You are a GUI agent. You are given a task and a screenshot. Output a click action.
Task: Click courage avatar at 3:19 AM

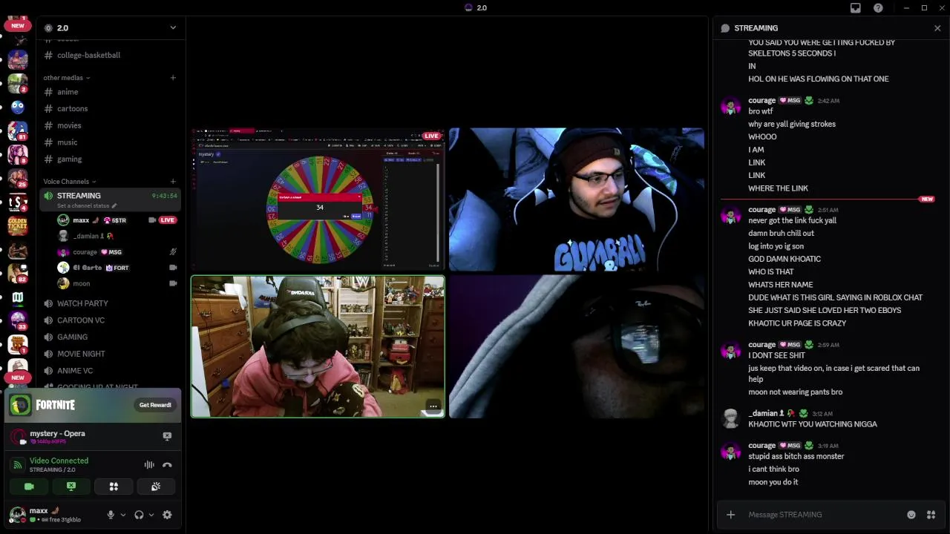point(731,452)
